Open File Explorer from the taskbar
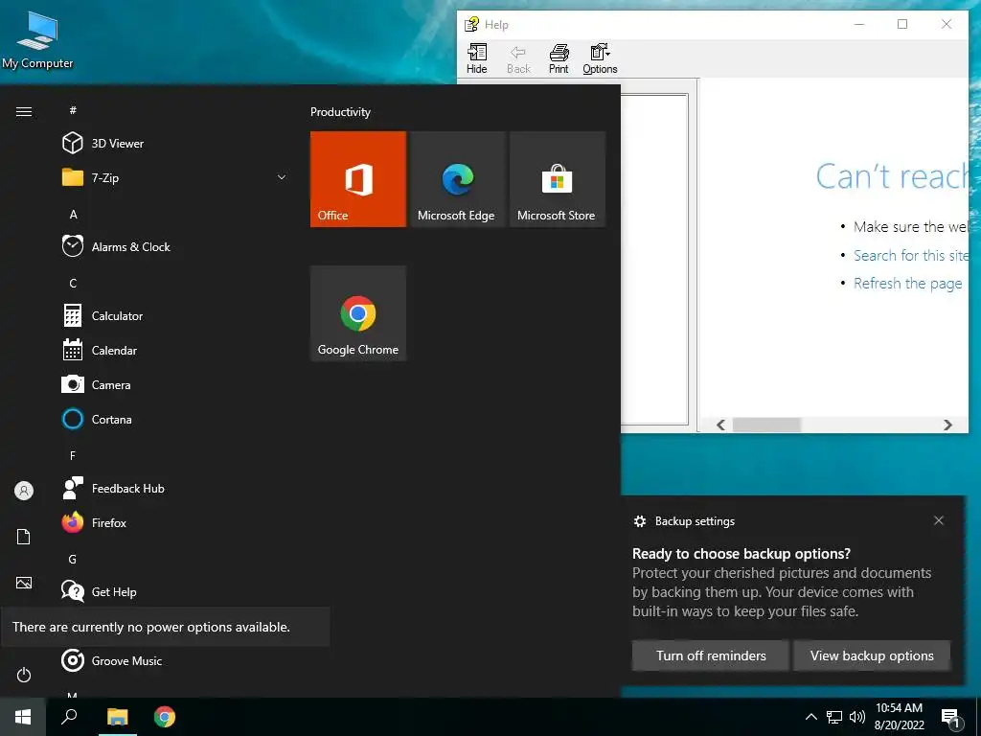Viewport: 981px width, 736px height. click(117, 717)
